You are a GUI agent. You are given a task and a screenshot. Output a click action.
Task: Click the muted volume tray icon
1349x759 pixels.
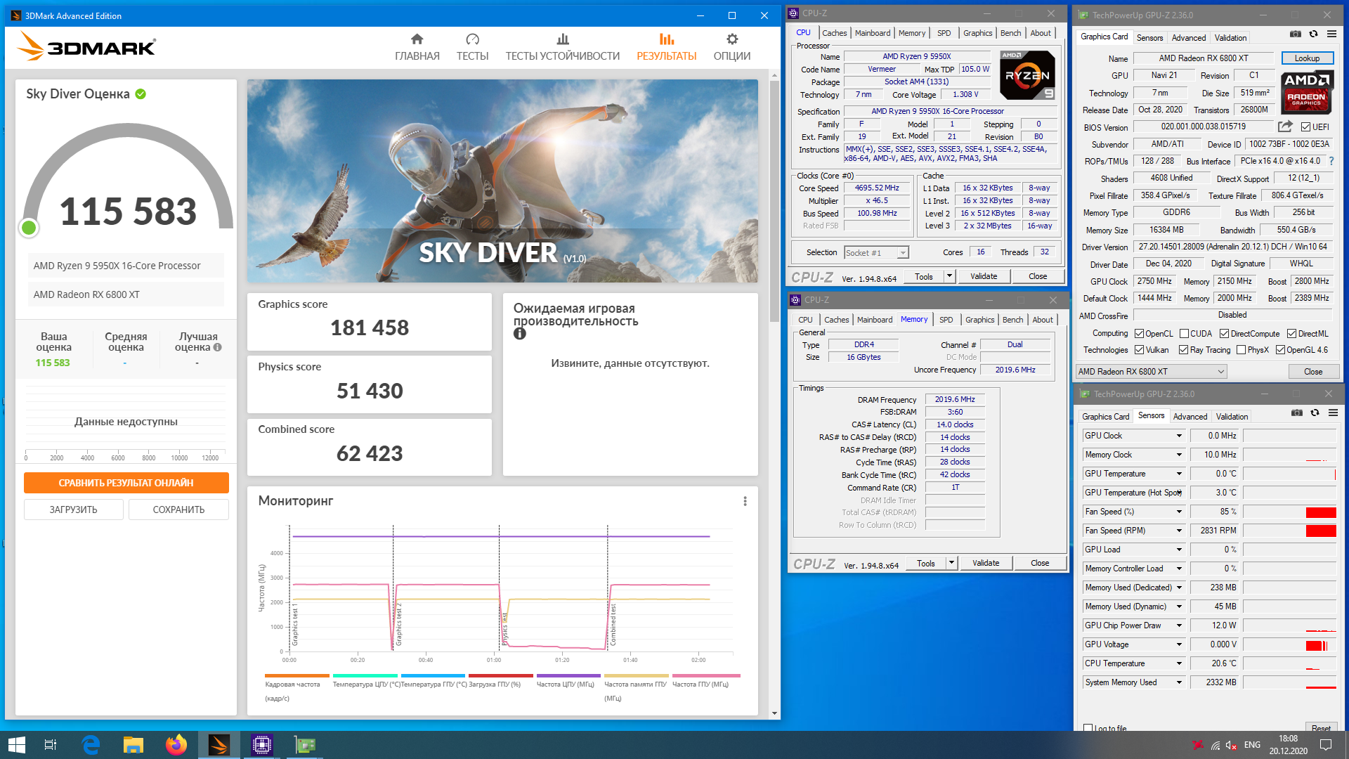pyautogui.click(x=1231, y=745)
